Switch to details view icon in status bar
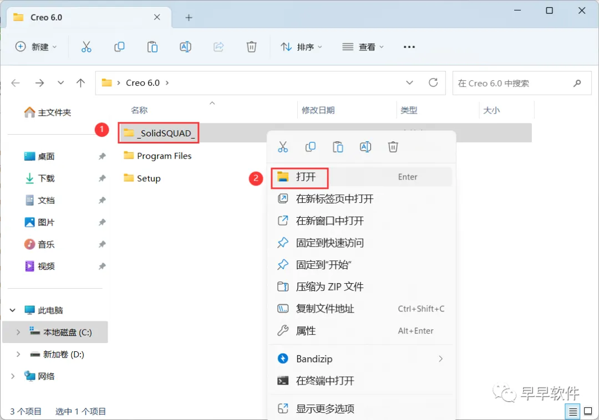The width and height of the screenshot is (599, 420). [572, 412]
